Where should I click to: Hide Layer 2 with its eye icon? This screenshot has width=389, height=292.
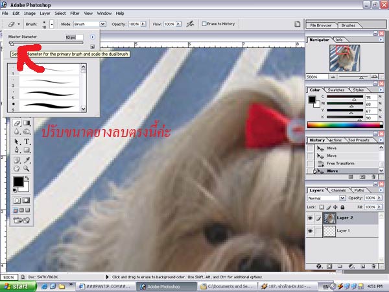click(x=310, y=218)
